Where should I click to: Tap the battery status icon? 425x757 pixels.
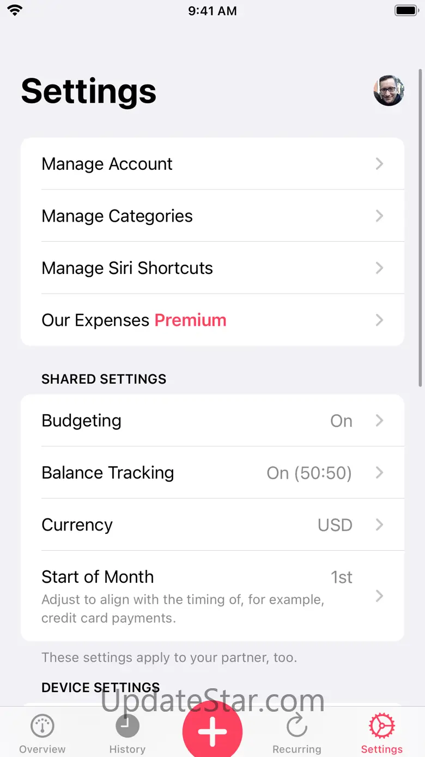[x=406, y=10]
